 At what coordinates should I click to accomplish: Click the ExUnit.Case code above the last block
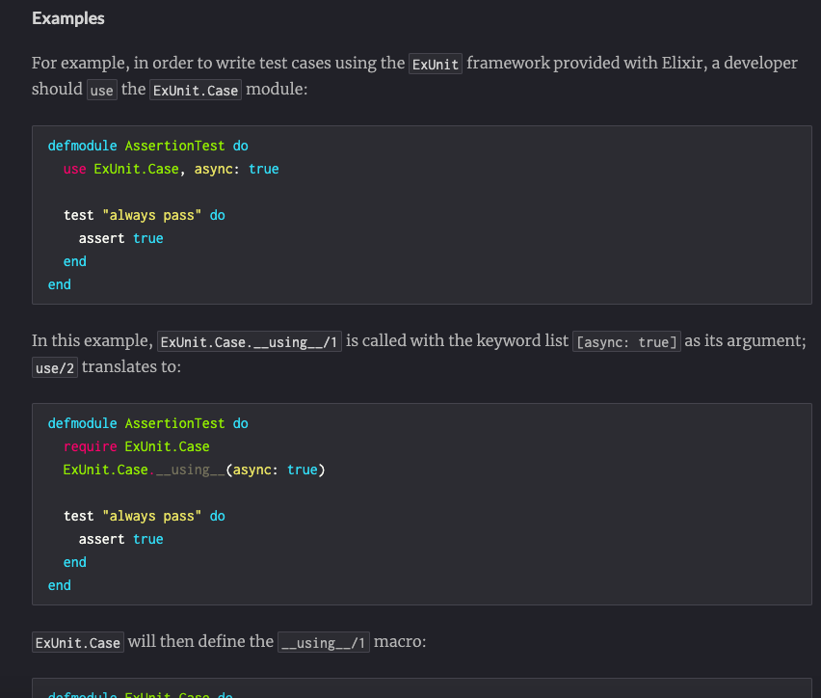point(78,642)
